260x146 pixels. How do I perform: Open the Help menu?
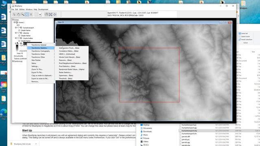(x=35, y=9)
